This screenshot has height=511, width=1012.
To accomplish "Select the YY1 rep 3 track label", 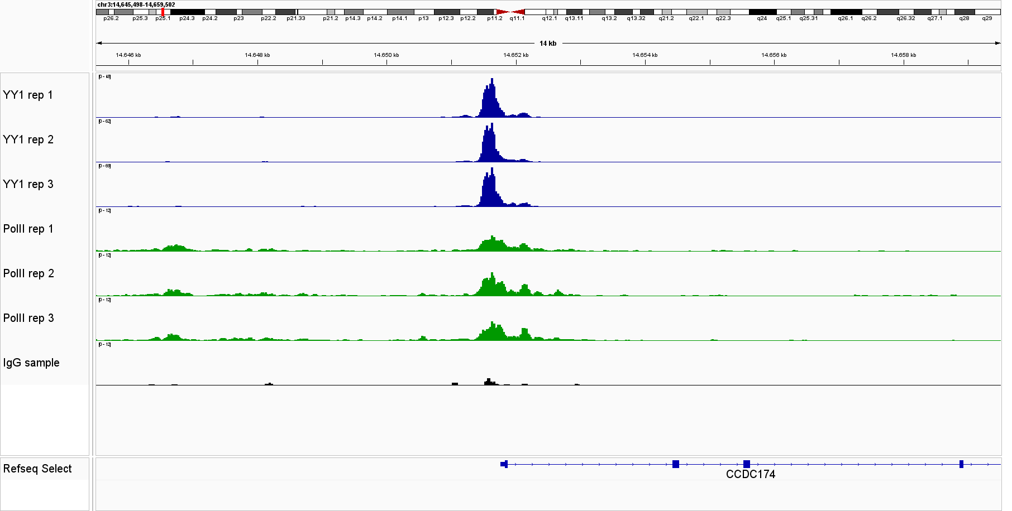I will tap(28, 184).
